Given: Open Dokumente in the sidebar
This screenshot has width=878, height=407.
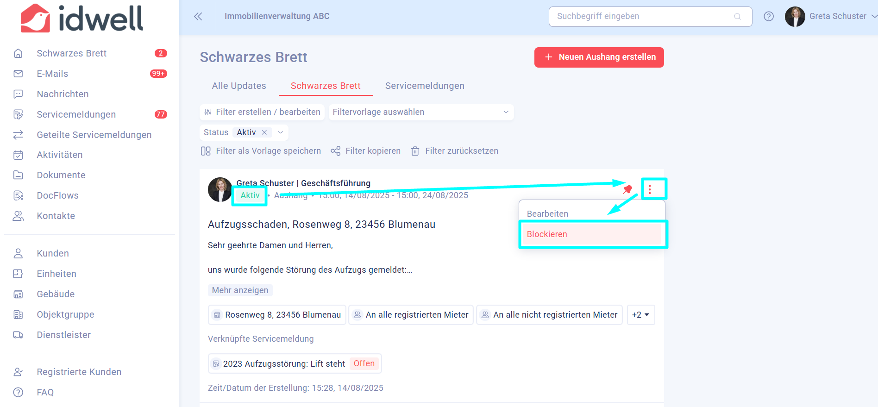Looking at the screenshot, I should click(x=61, y=175).
